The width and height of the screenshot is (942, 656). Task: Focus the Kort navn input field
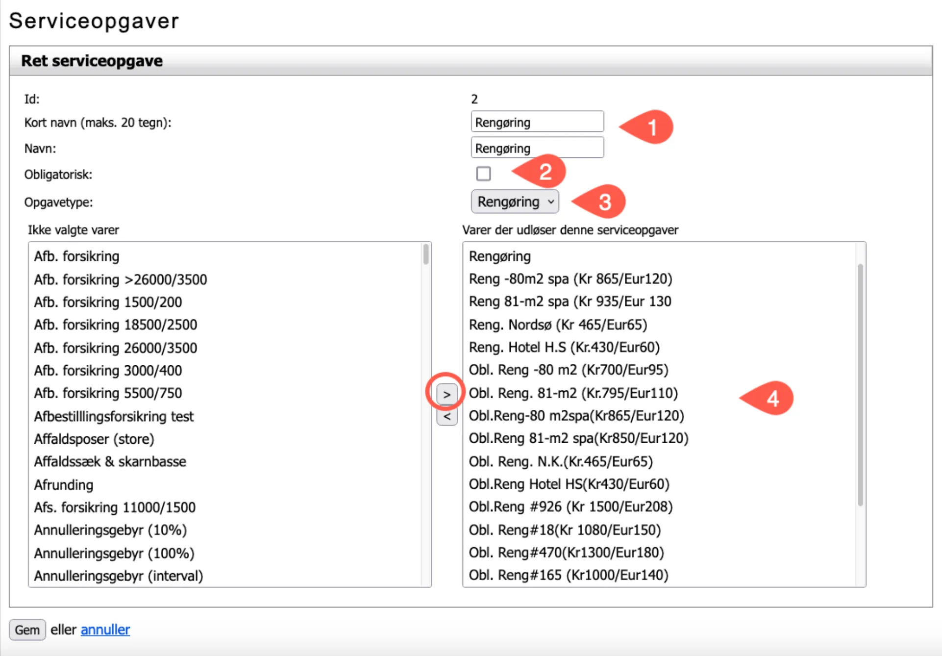click(537, 122)
